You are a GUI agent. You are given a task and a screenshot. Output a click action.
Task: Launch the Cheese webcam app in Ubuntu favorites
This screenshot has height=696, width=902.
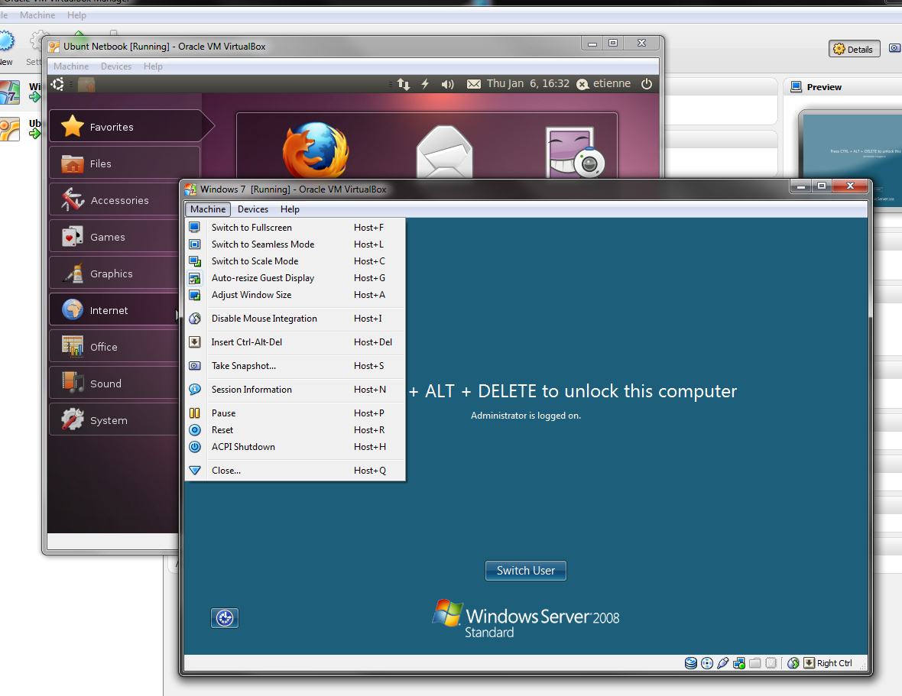pos(574,152)
